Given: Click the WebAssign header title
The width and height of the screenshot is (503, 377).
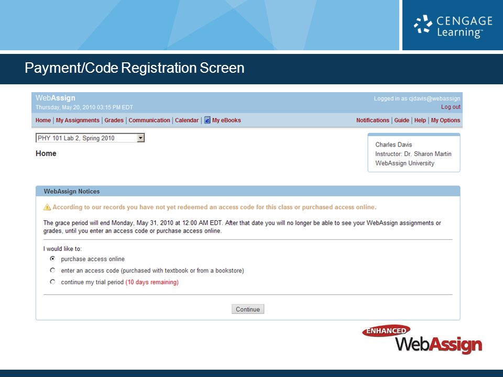Looking at the screenshot, I should point(56,98).
